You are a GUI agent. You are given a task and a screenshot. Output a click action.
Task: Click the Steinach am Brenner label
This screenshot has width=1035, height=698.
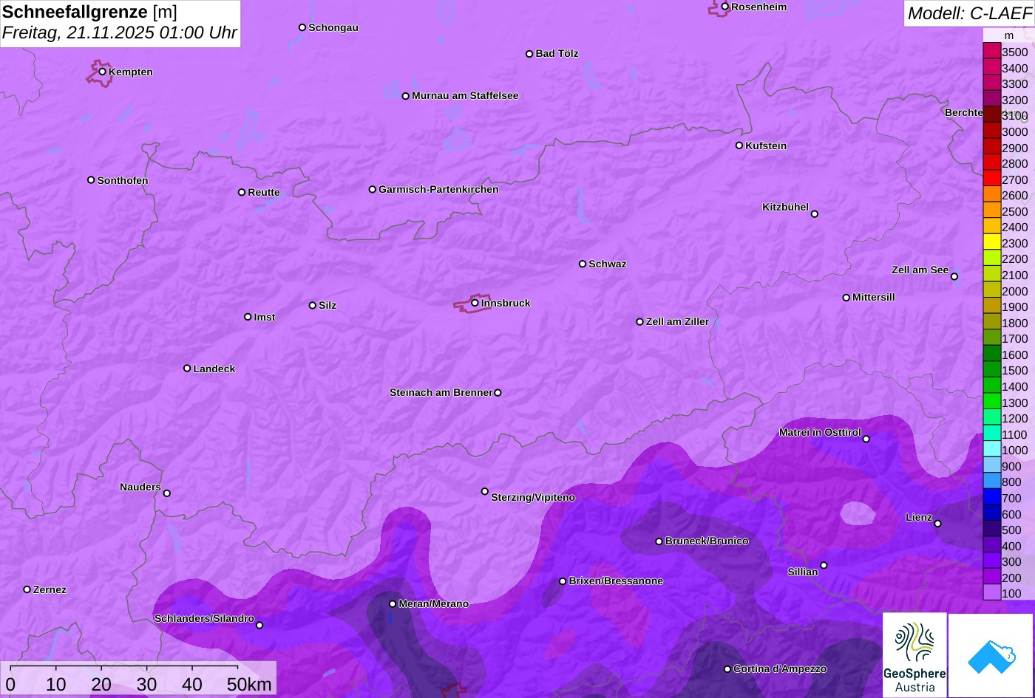point(441,393)
